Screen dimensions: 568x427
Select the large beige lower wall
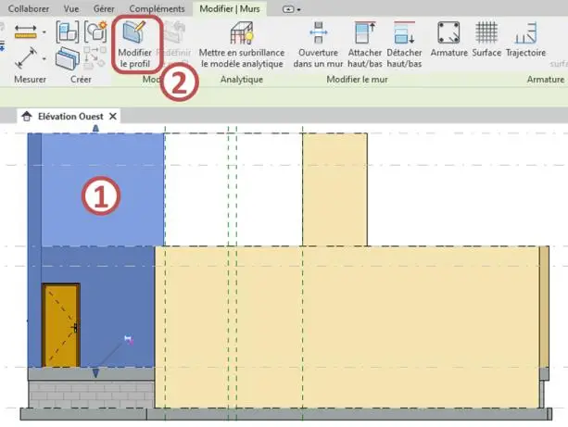click(347, 327)
